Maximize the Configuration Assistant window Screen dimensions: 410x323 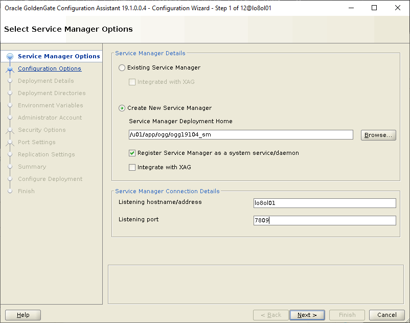(374, 8)
